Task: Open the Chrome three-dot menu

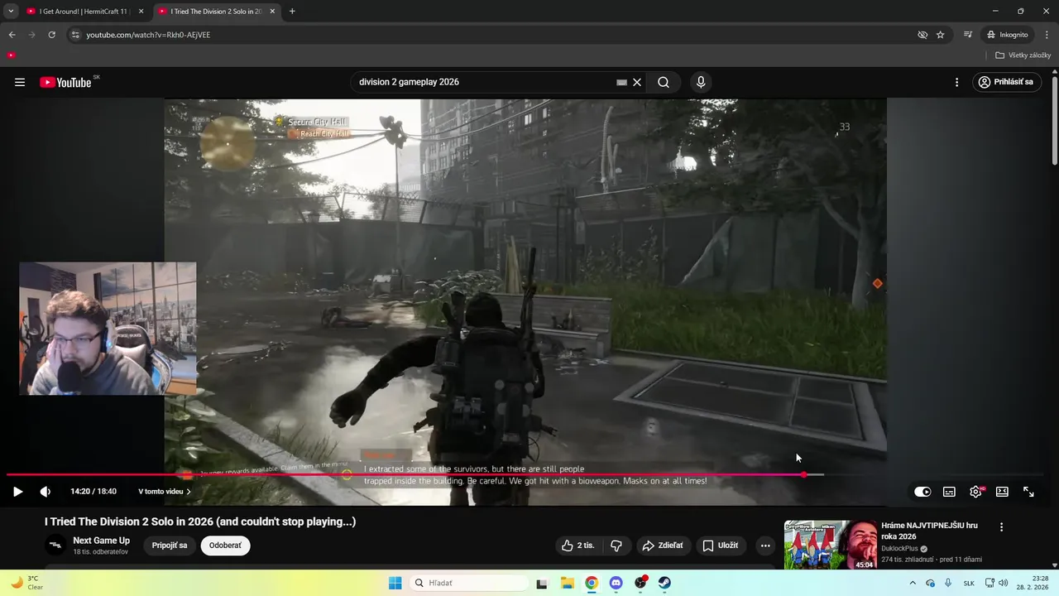Action: click(1047, 35)
